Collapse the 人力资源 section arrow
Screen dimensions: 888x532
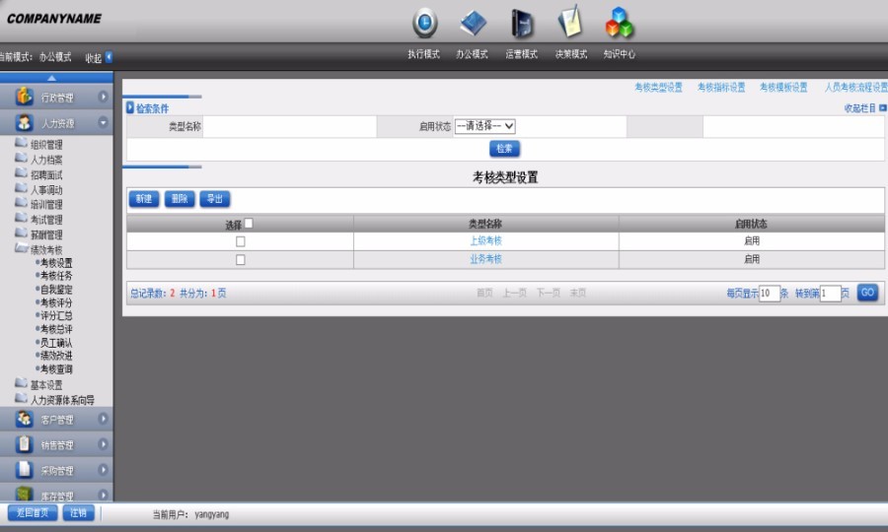click(x=103, y=122)
